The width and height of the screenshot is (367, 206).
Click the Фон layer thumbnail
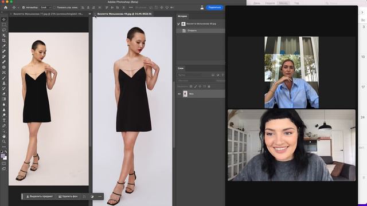(185, 94)
